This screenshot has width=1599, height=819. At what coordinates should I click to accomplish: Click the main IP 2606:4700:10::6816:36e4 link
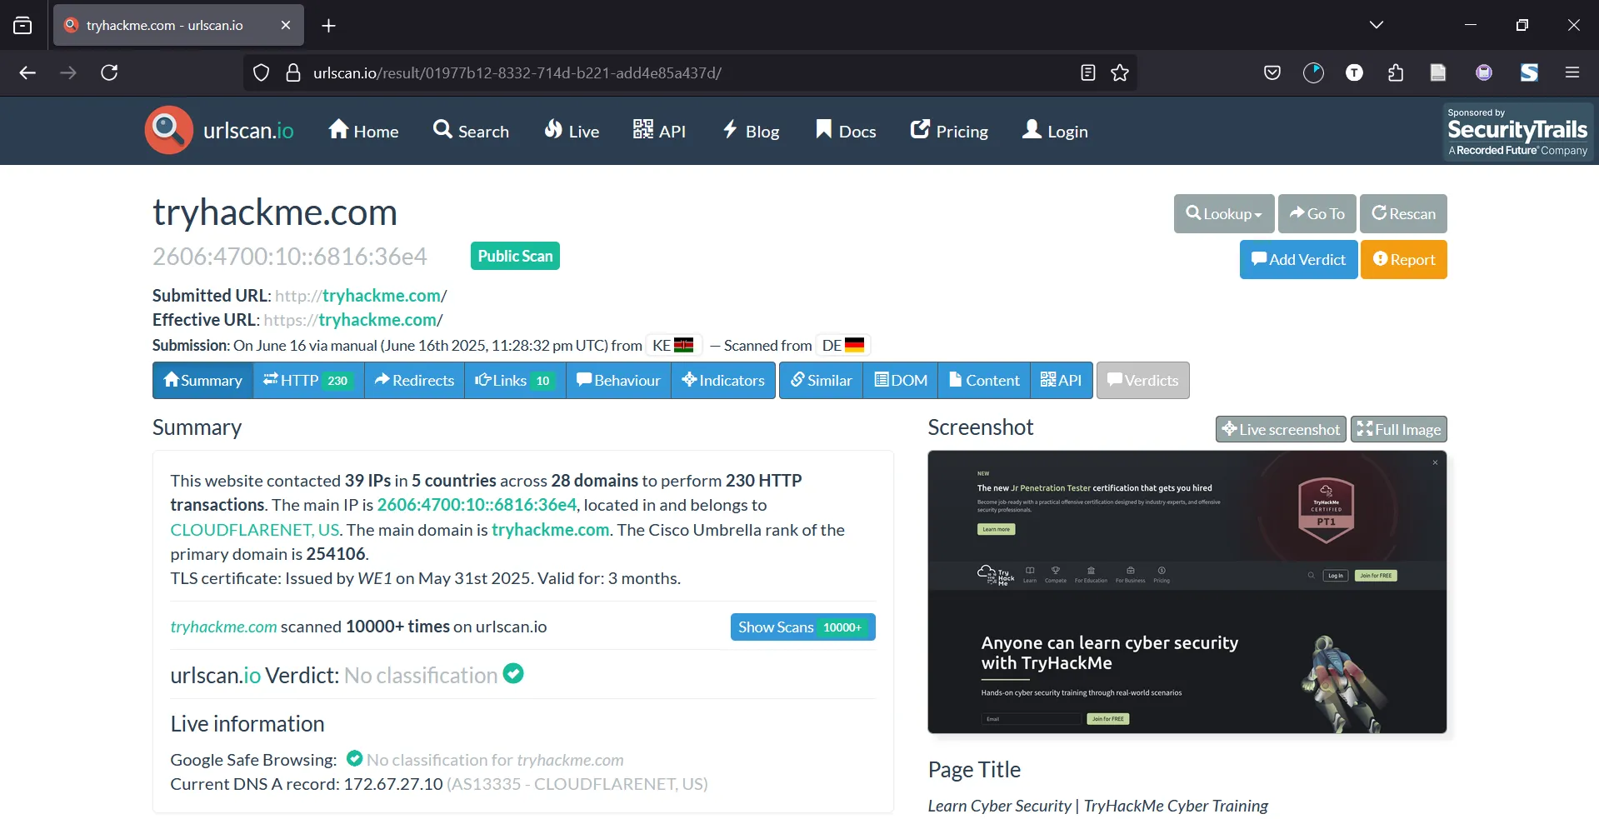pos(477,505)
